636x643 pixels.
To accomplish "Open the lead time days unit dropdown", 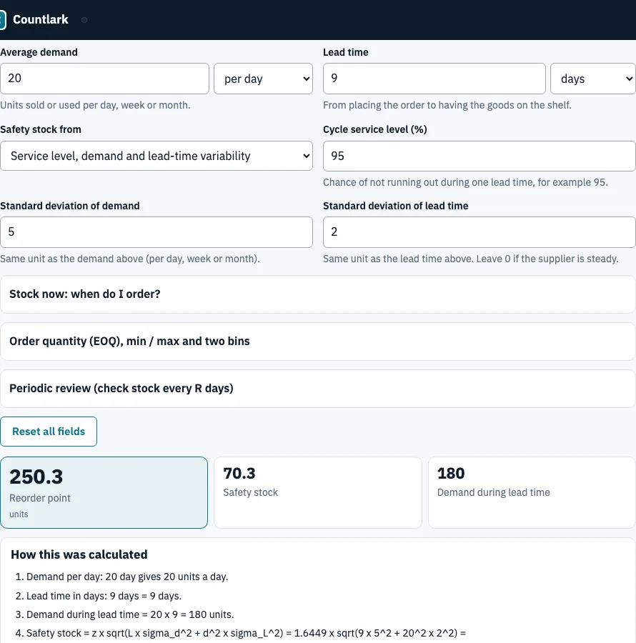I will [x=592, y=79].
